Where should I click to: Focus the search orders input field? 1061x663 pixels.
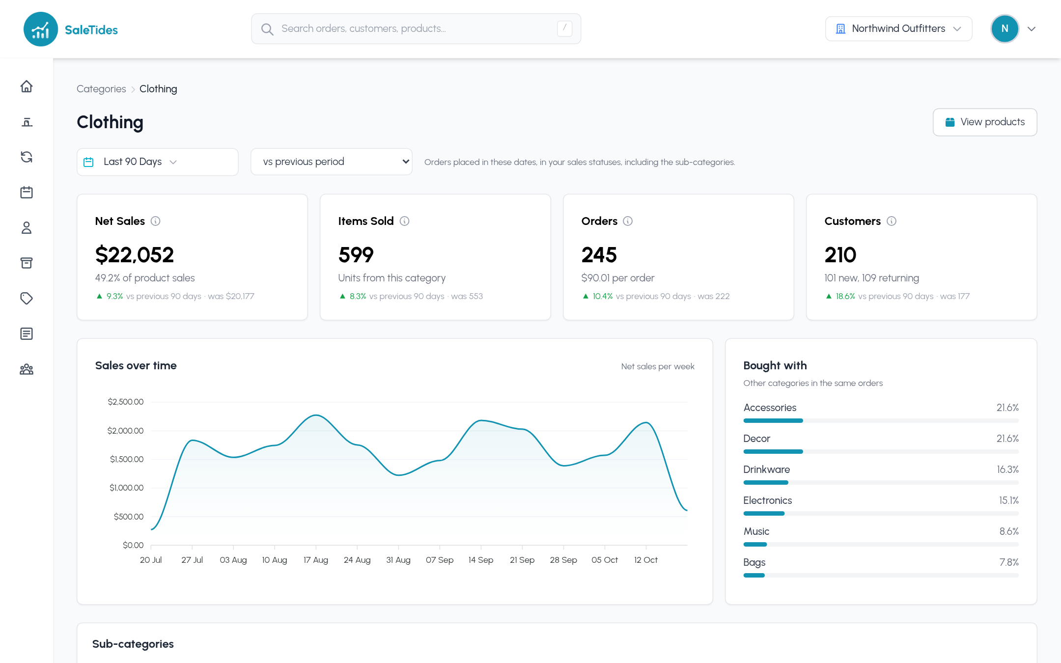click(x=416, y=29)
